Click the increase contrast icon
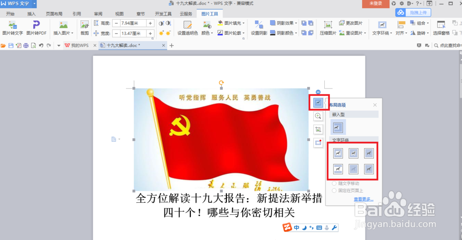The image size is (462, 240). click(161, 23)
